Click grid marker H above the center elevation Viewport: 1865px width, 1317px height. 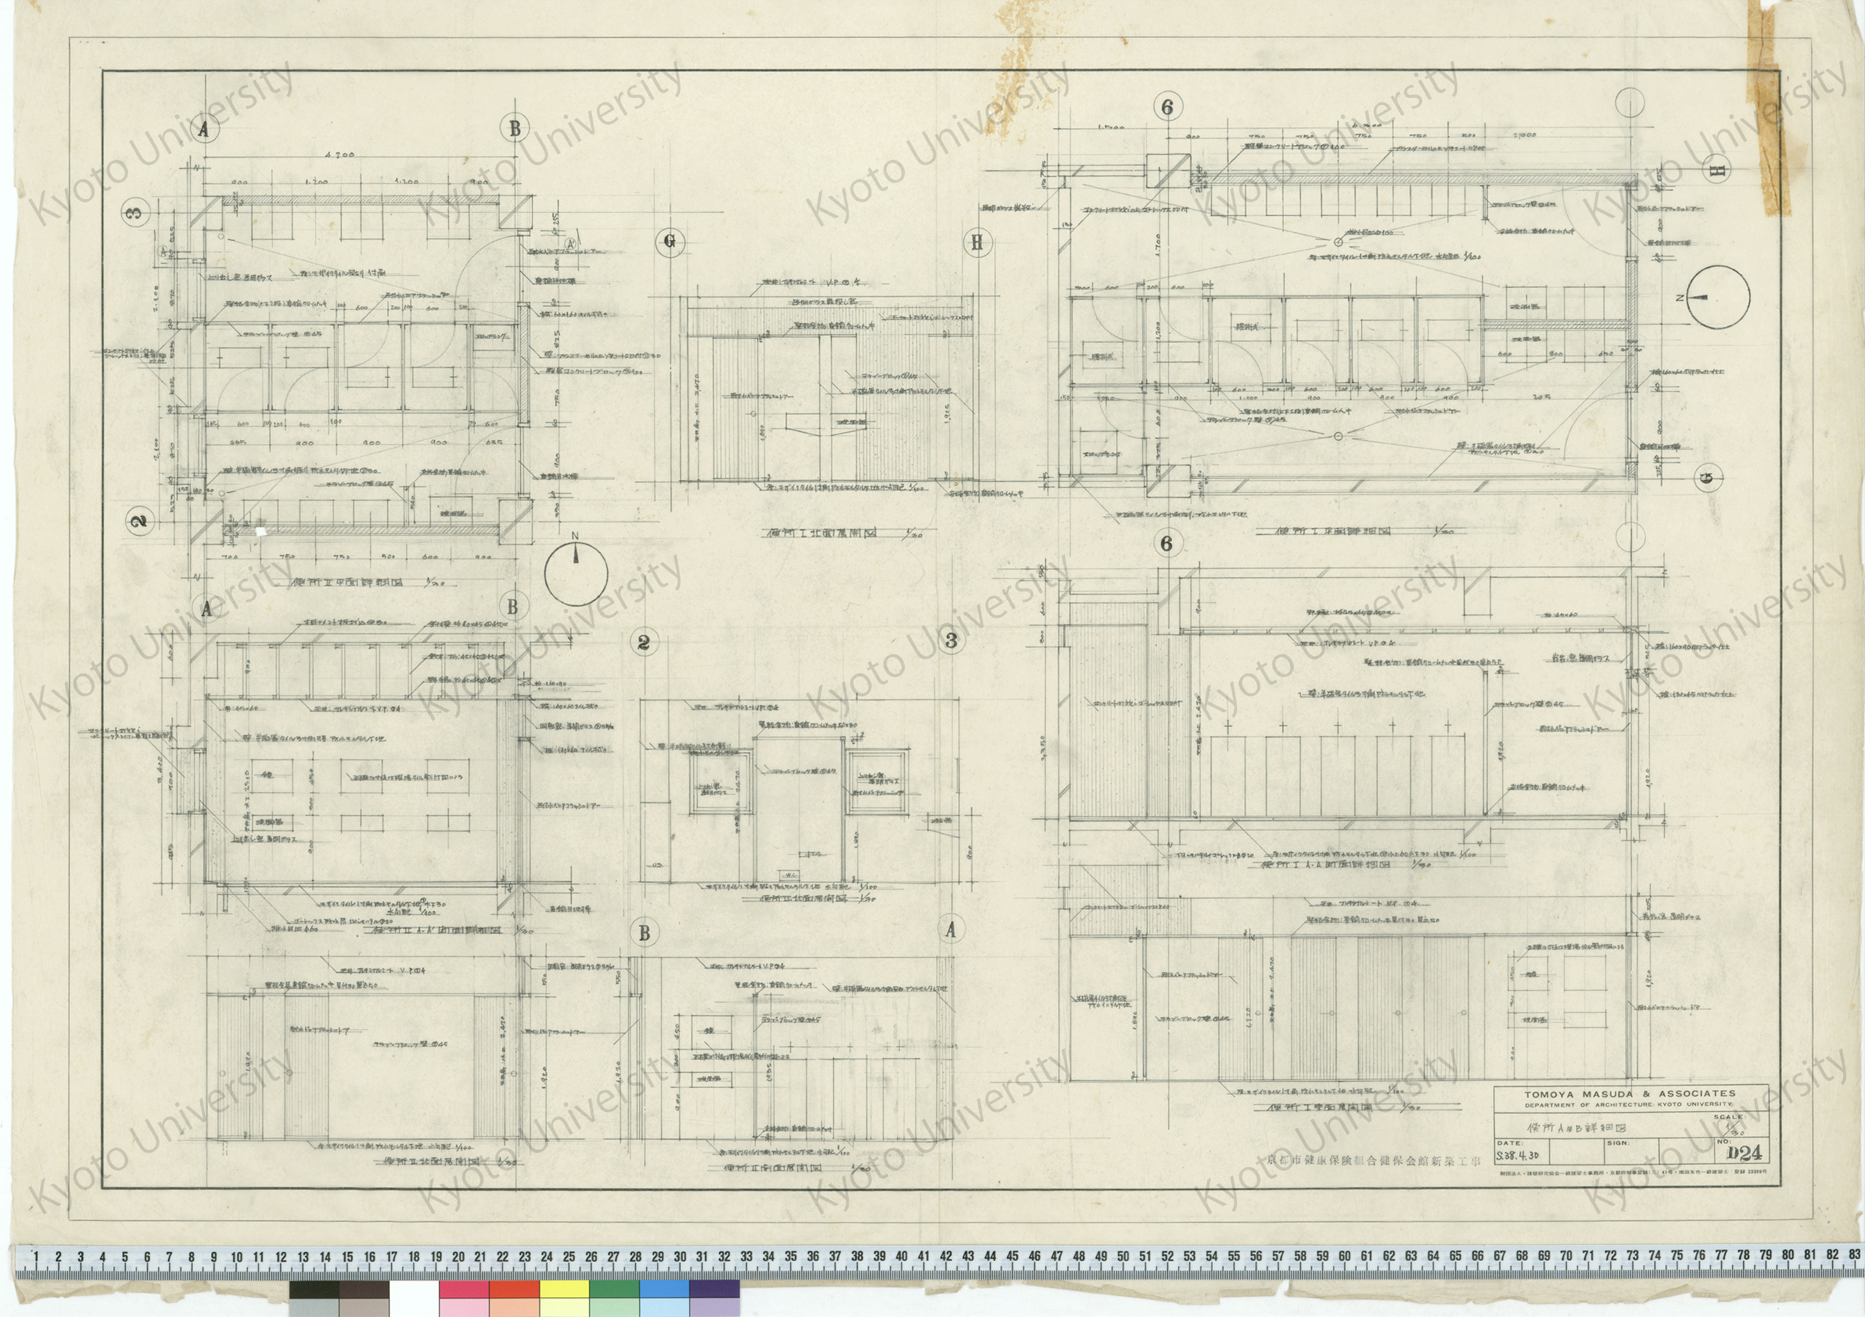pos(977,242)
